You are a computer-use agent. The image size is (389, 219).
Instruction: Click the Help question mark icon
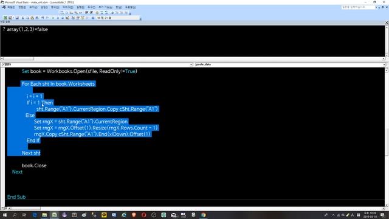point(93,18)
